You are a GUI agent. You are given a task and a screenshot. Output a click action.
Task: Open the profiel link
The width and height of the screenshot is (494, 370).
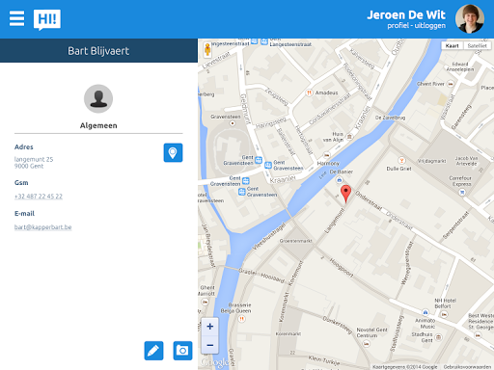(x=398, y=25)
